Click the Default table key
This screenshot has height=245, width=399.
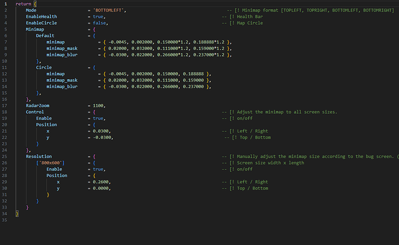point(45,35)
